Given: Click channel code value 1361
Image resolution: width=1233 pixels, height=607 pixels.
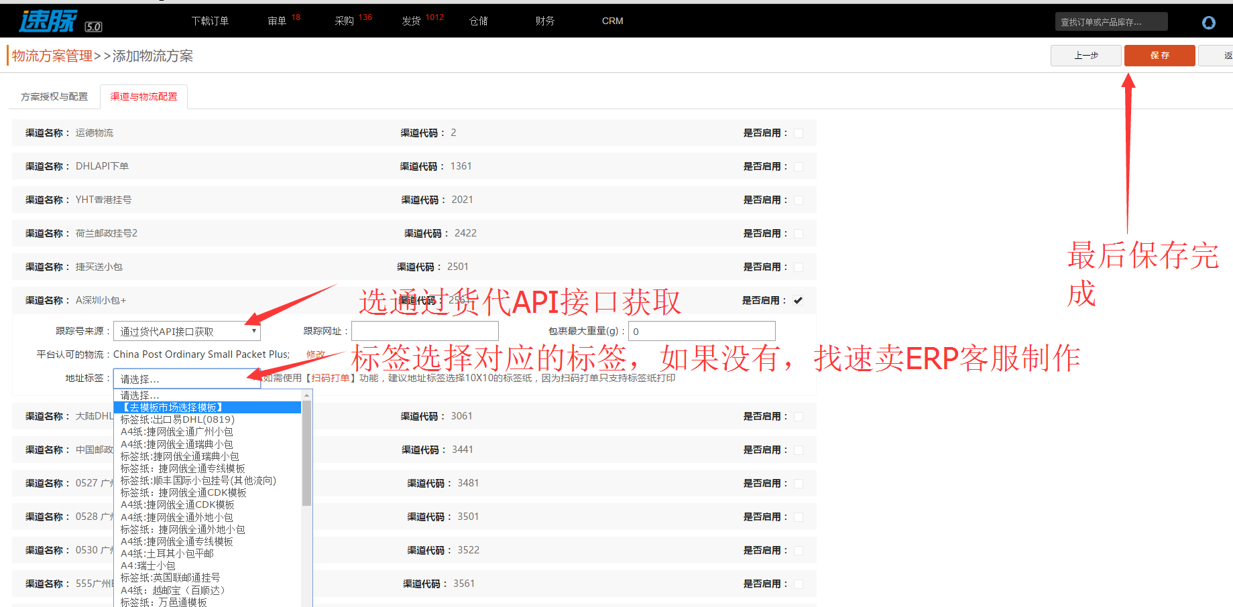Looking at the screenshot, I should click(461, 166).
